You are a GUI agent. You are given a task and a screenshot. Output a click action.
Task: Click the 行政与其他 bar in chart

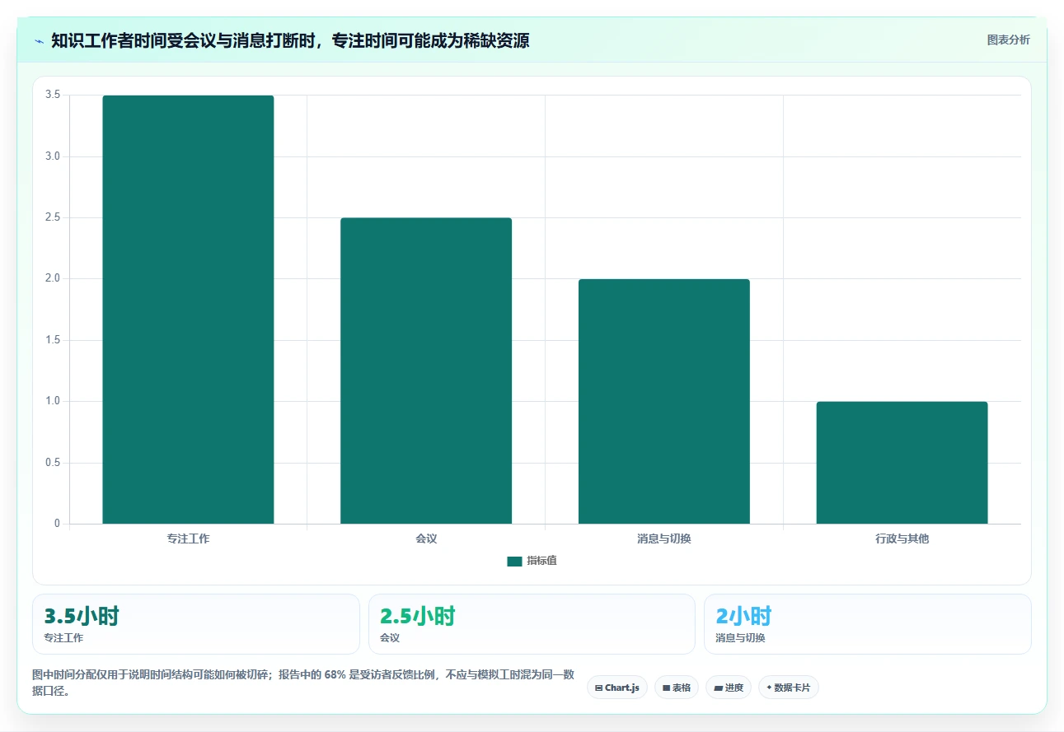(x=902, y=463)
